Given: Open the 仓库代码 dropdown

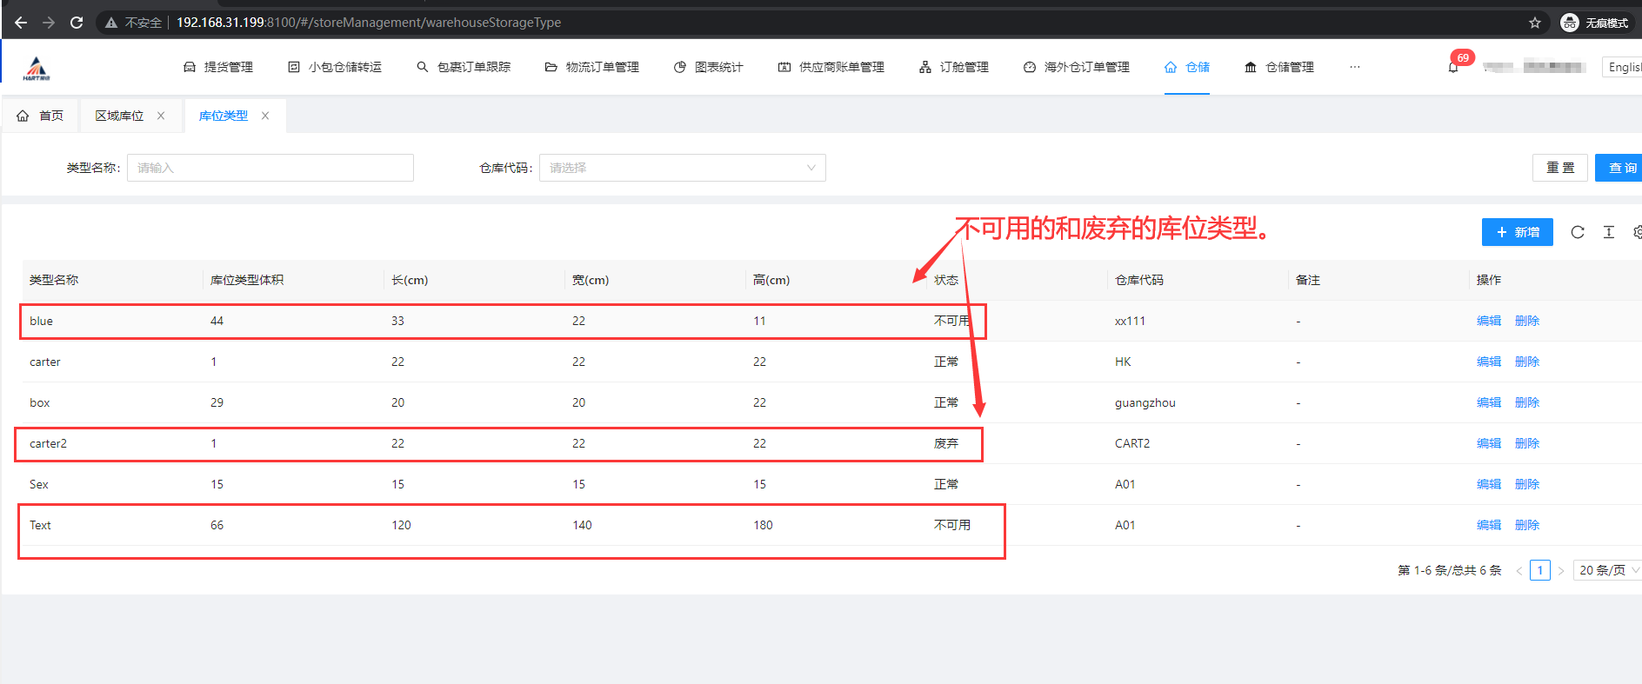Looking at the screenshot, I should pos(682,168).
